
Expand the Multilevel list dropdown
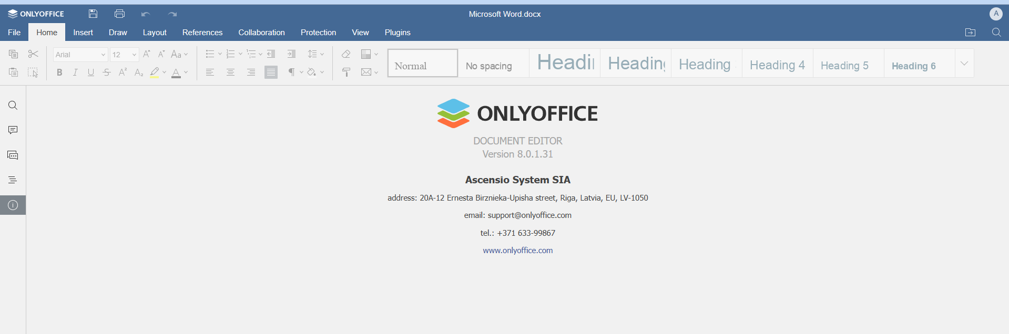tap(261, 54)
